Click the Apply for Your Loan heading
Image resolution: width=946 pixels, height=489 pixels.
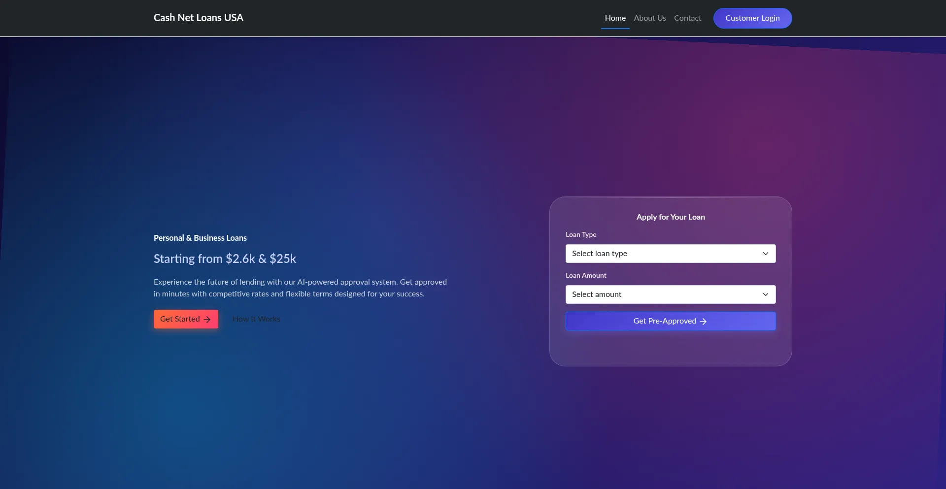[x=670, y=217]
